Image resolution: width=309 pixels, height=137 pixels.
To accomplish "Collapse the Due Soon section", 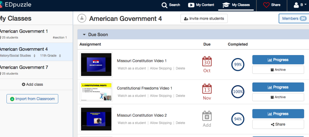I will point(84,34).
